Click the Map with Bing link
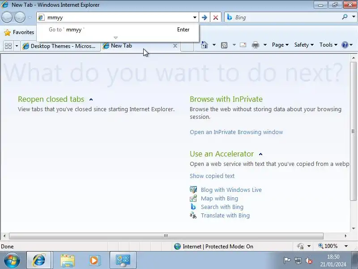Image resolution: width=358 pixels, height=269 pixels. pyautogui.click(x=219, y=198)
